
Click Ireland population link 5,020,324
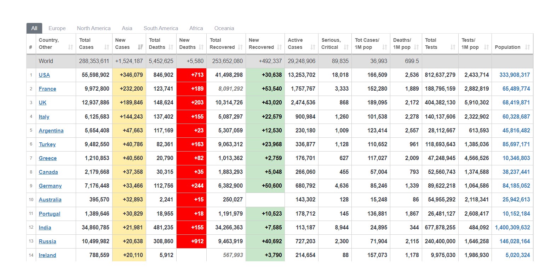coord(518,255)
